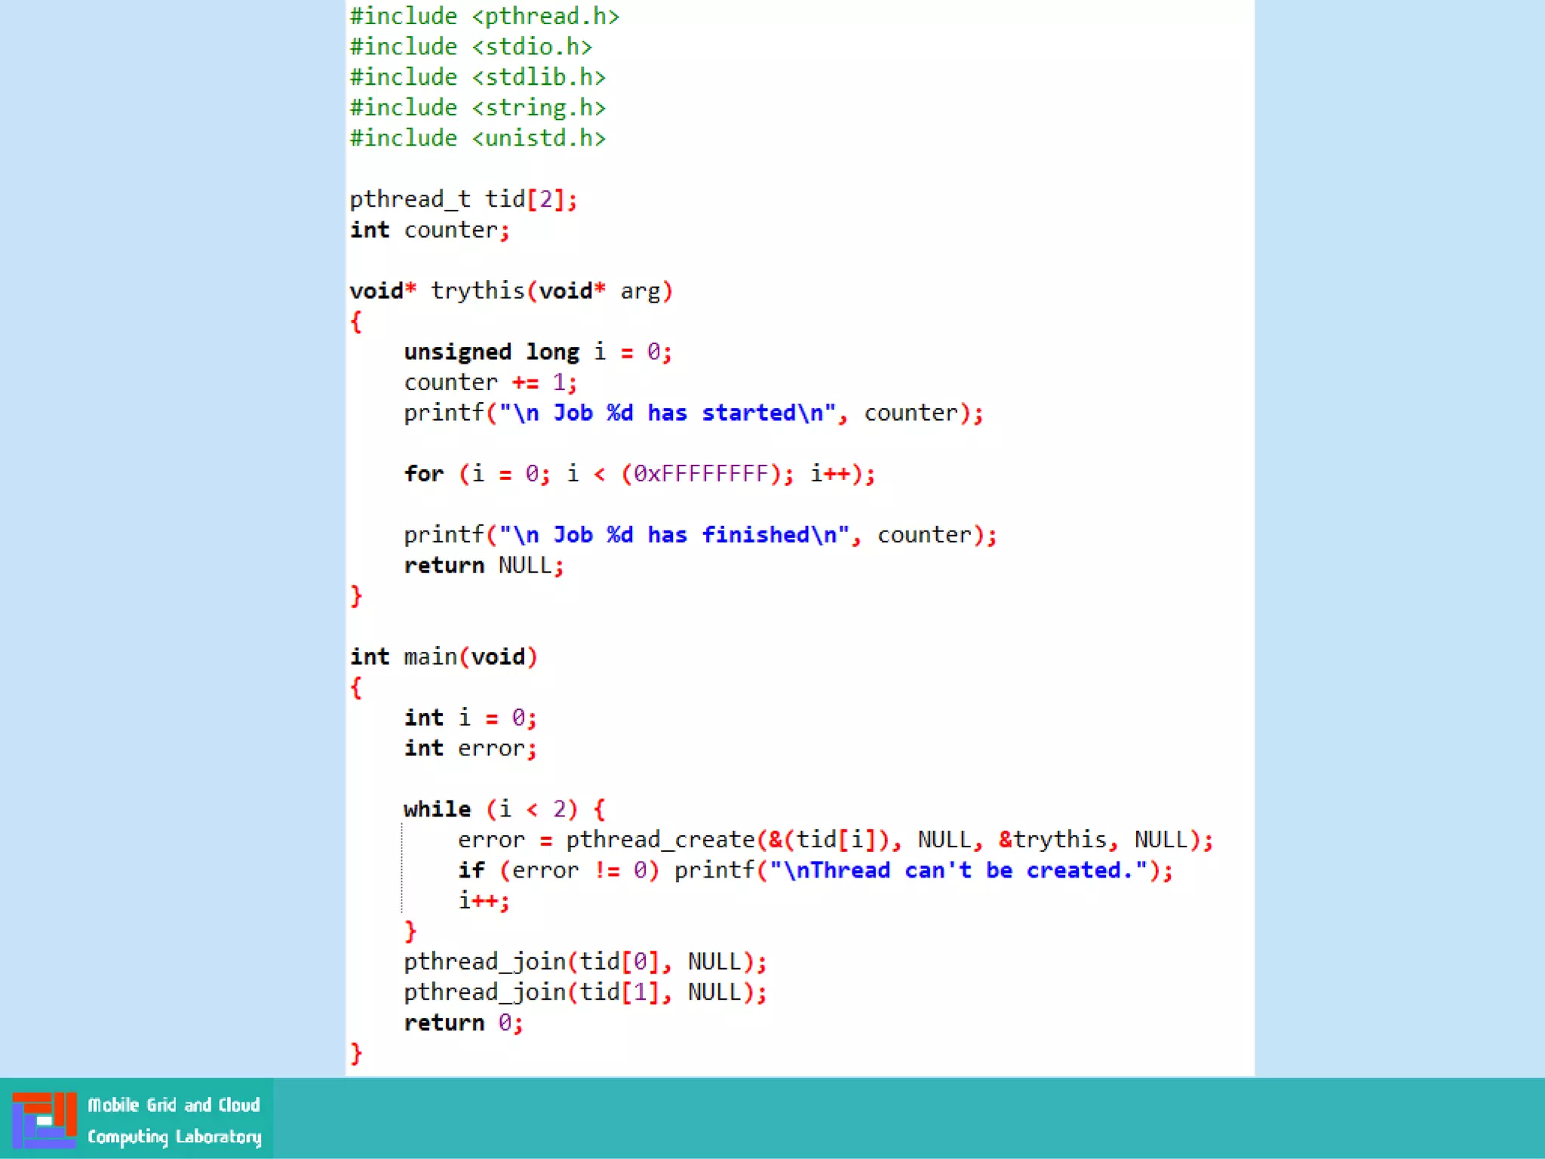
Task: Click 'return NULL;' statement
Action: click(483, 565)
